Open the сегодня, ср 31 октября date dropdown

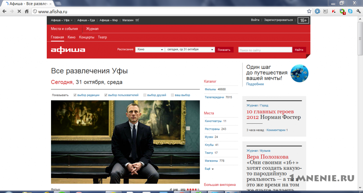point(190,49)
